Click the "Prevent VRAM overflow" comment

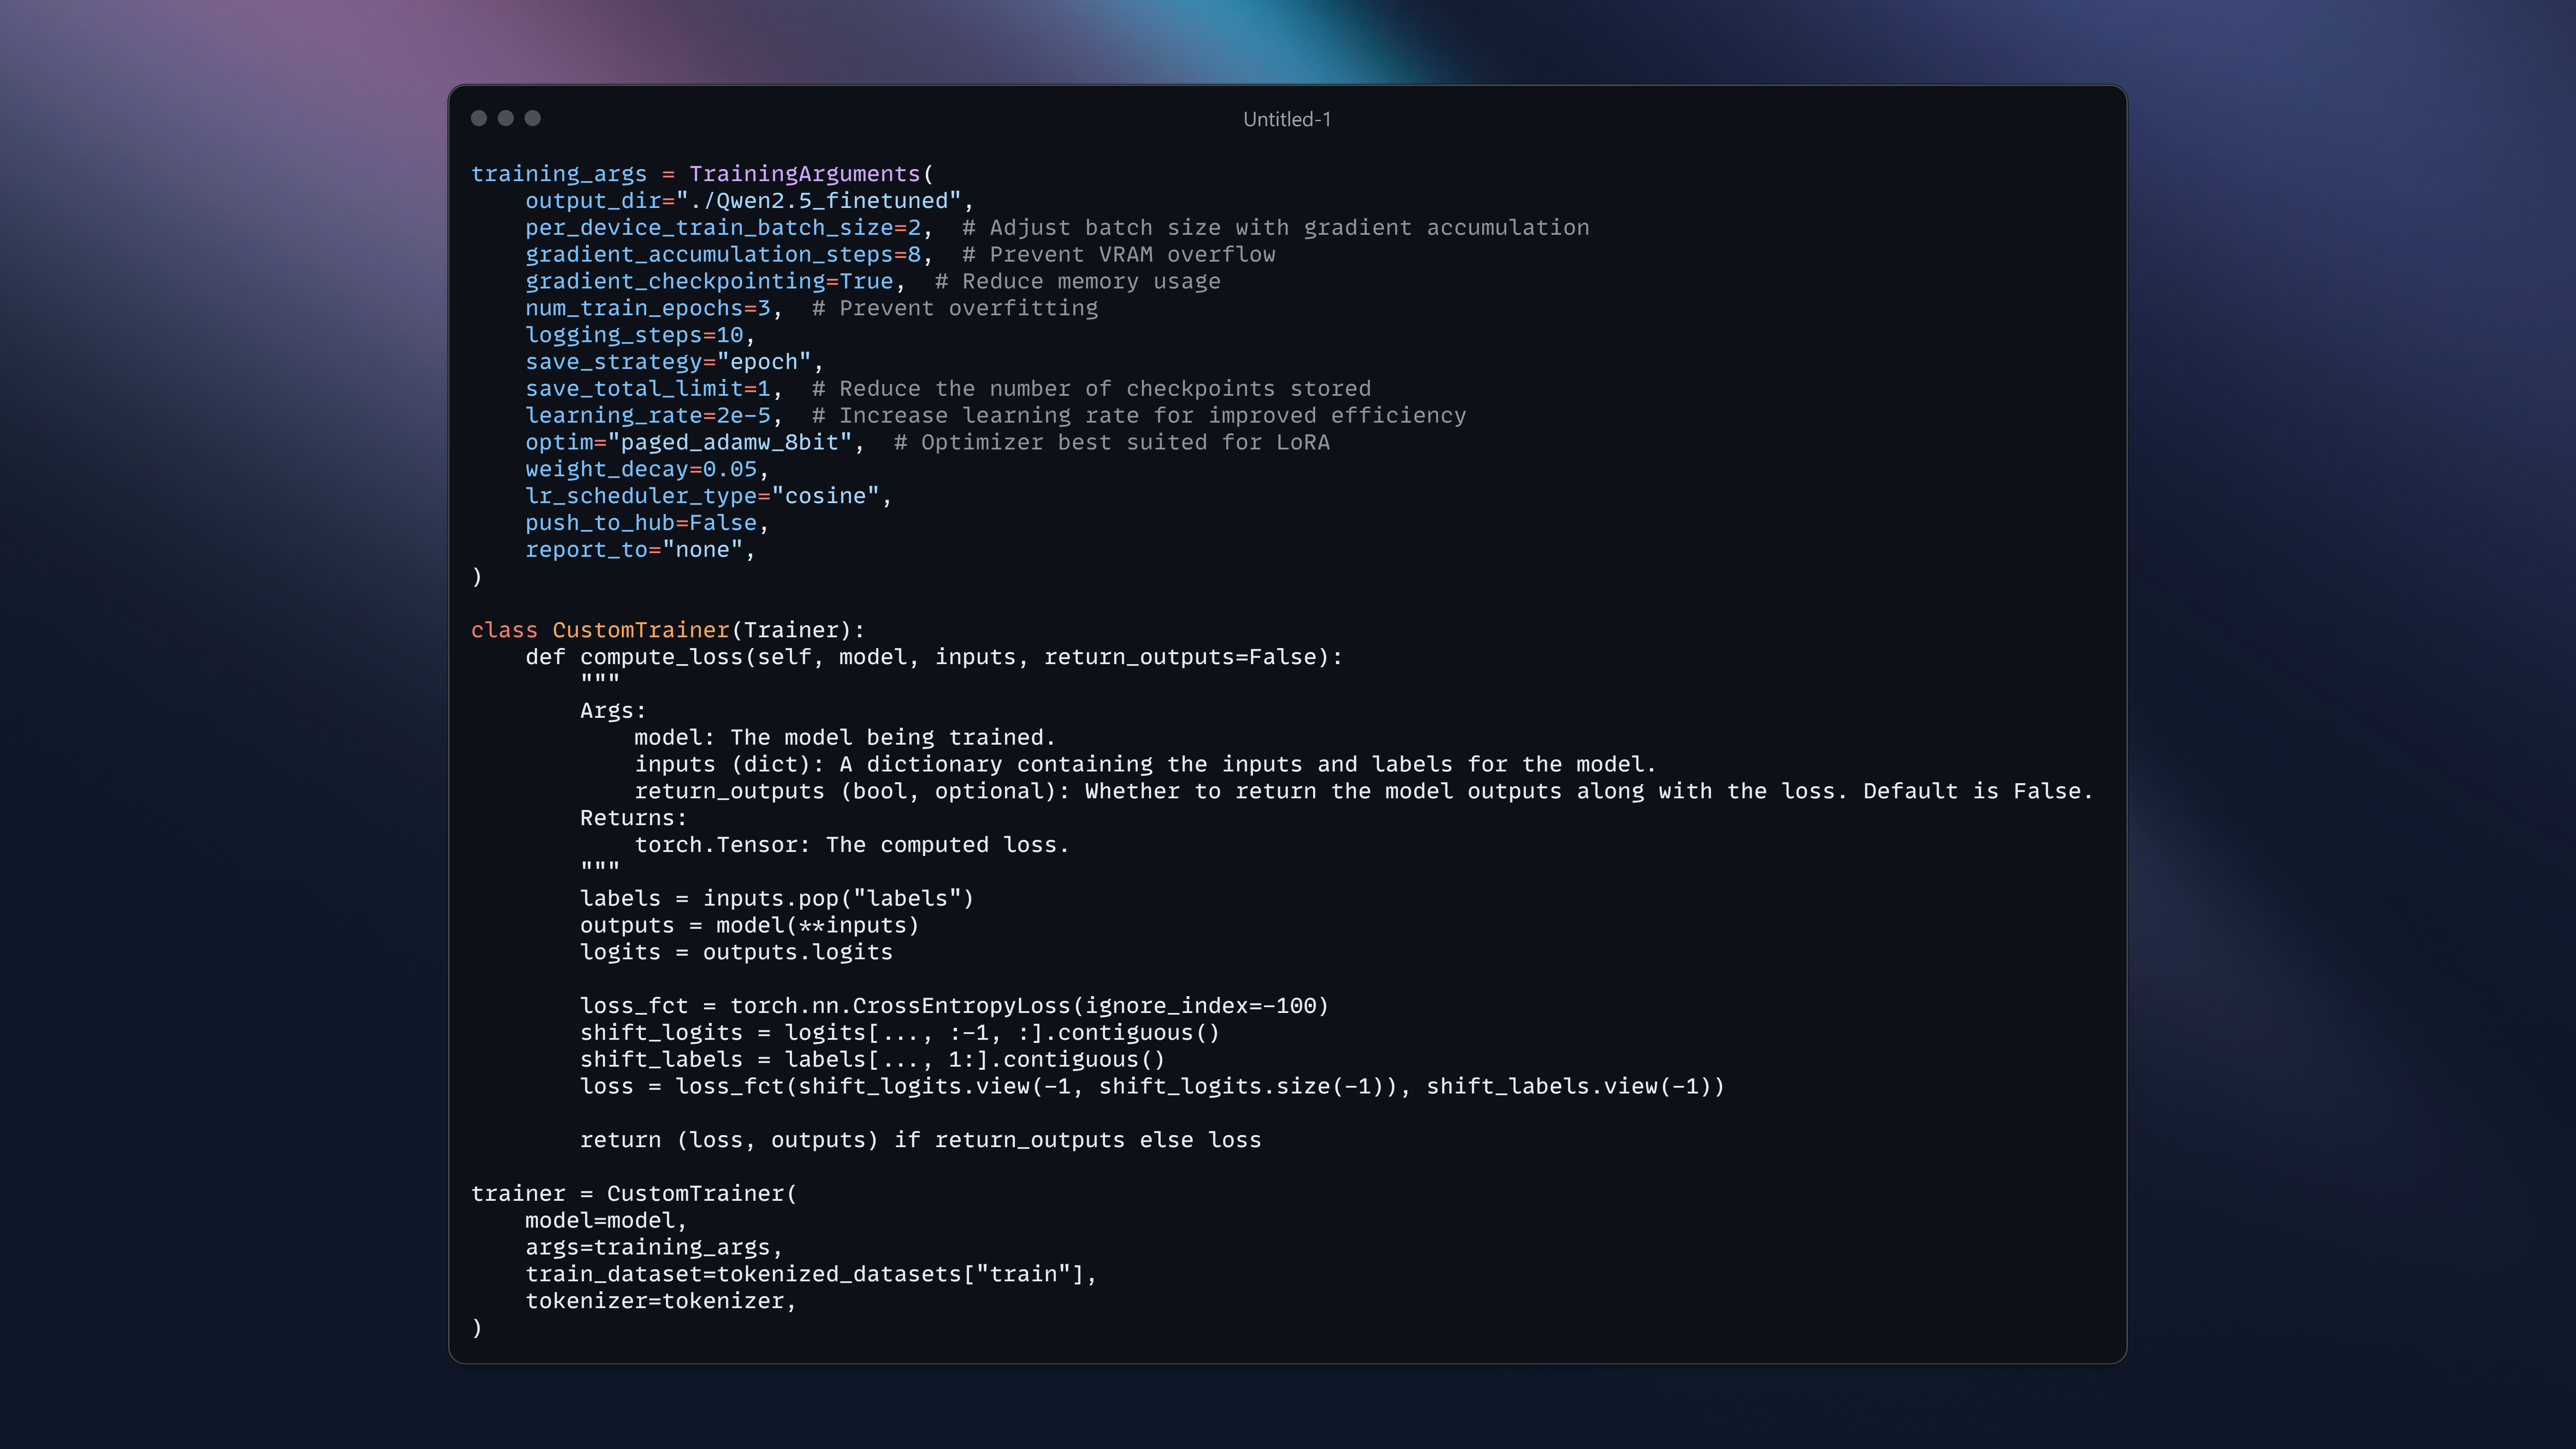[1118, 255]
